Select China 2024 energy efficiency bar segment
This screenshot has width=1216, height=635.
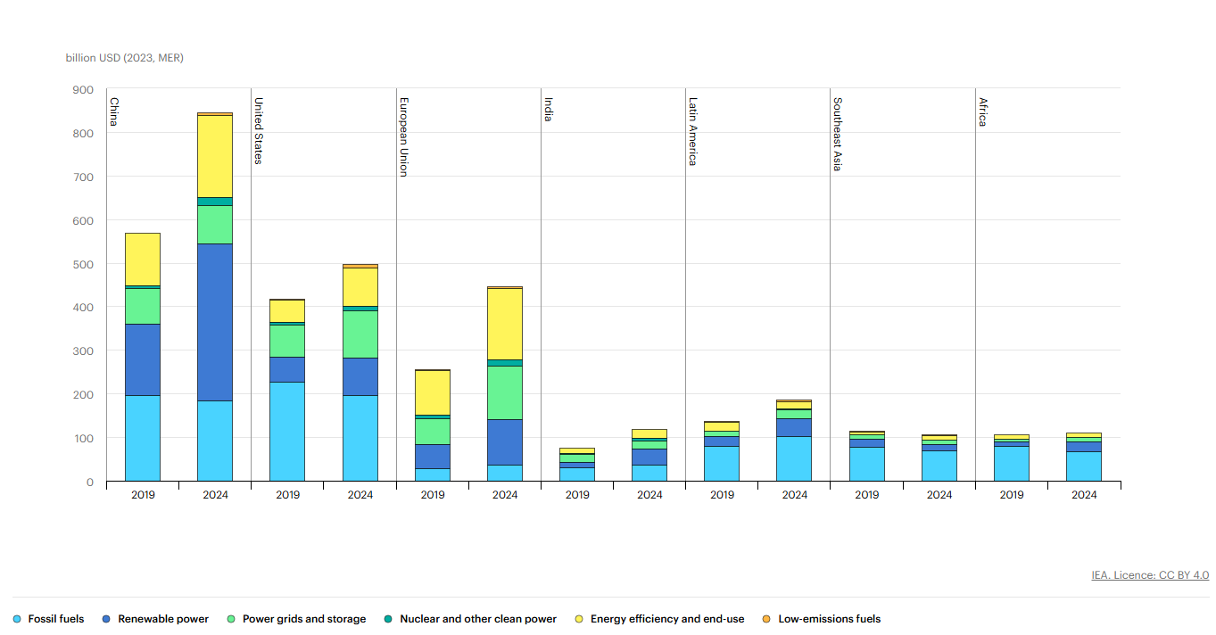215,157
